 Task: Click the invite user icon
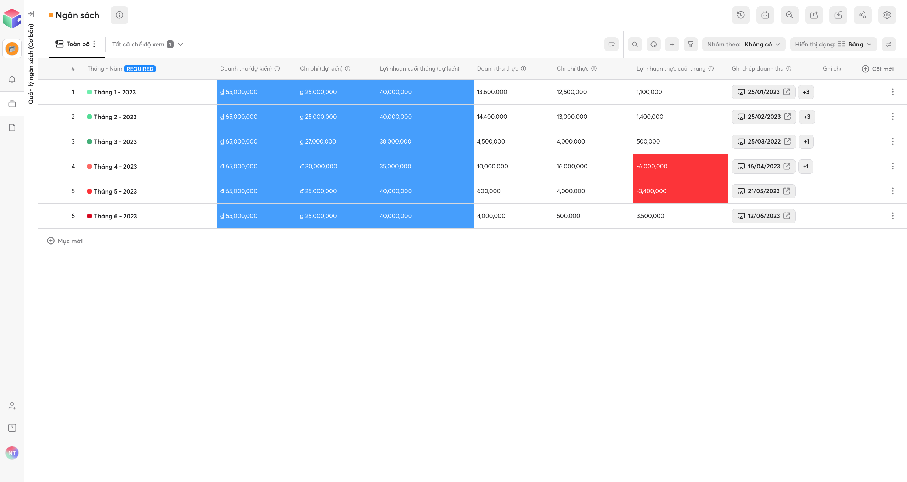click(12, 406)
